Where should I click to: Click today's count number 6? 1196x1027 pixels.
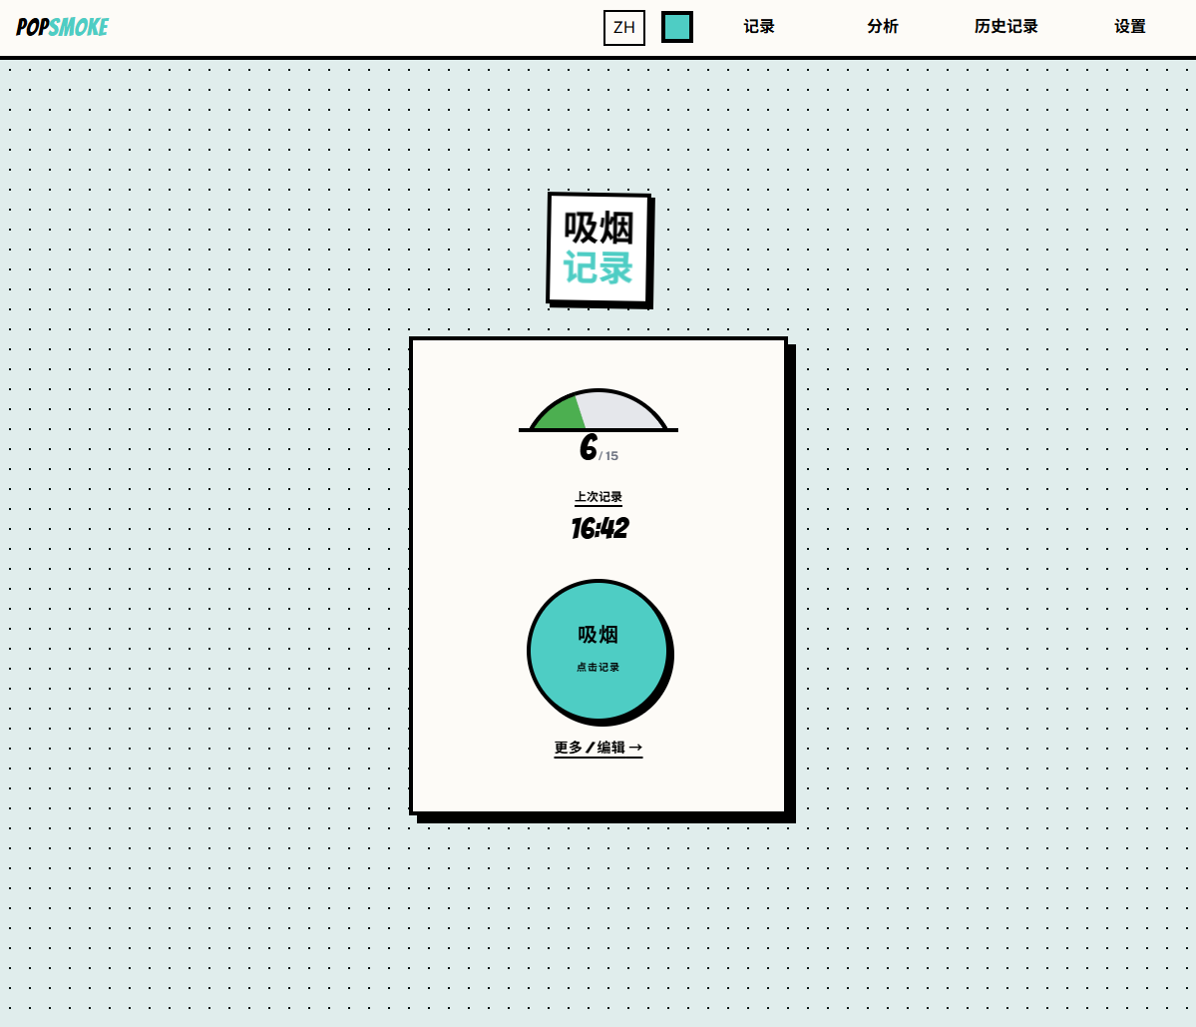tap(588, 448)
